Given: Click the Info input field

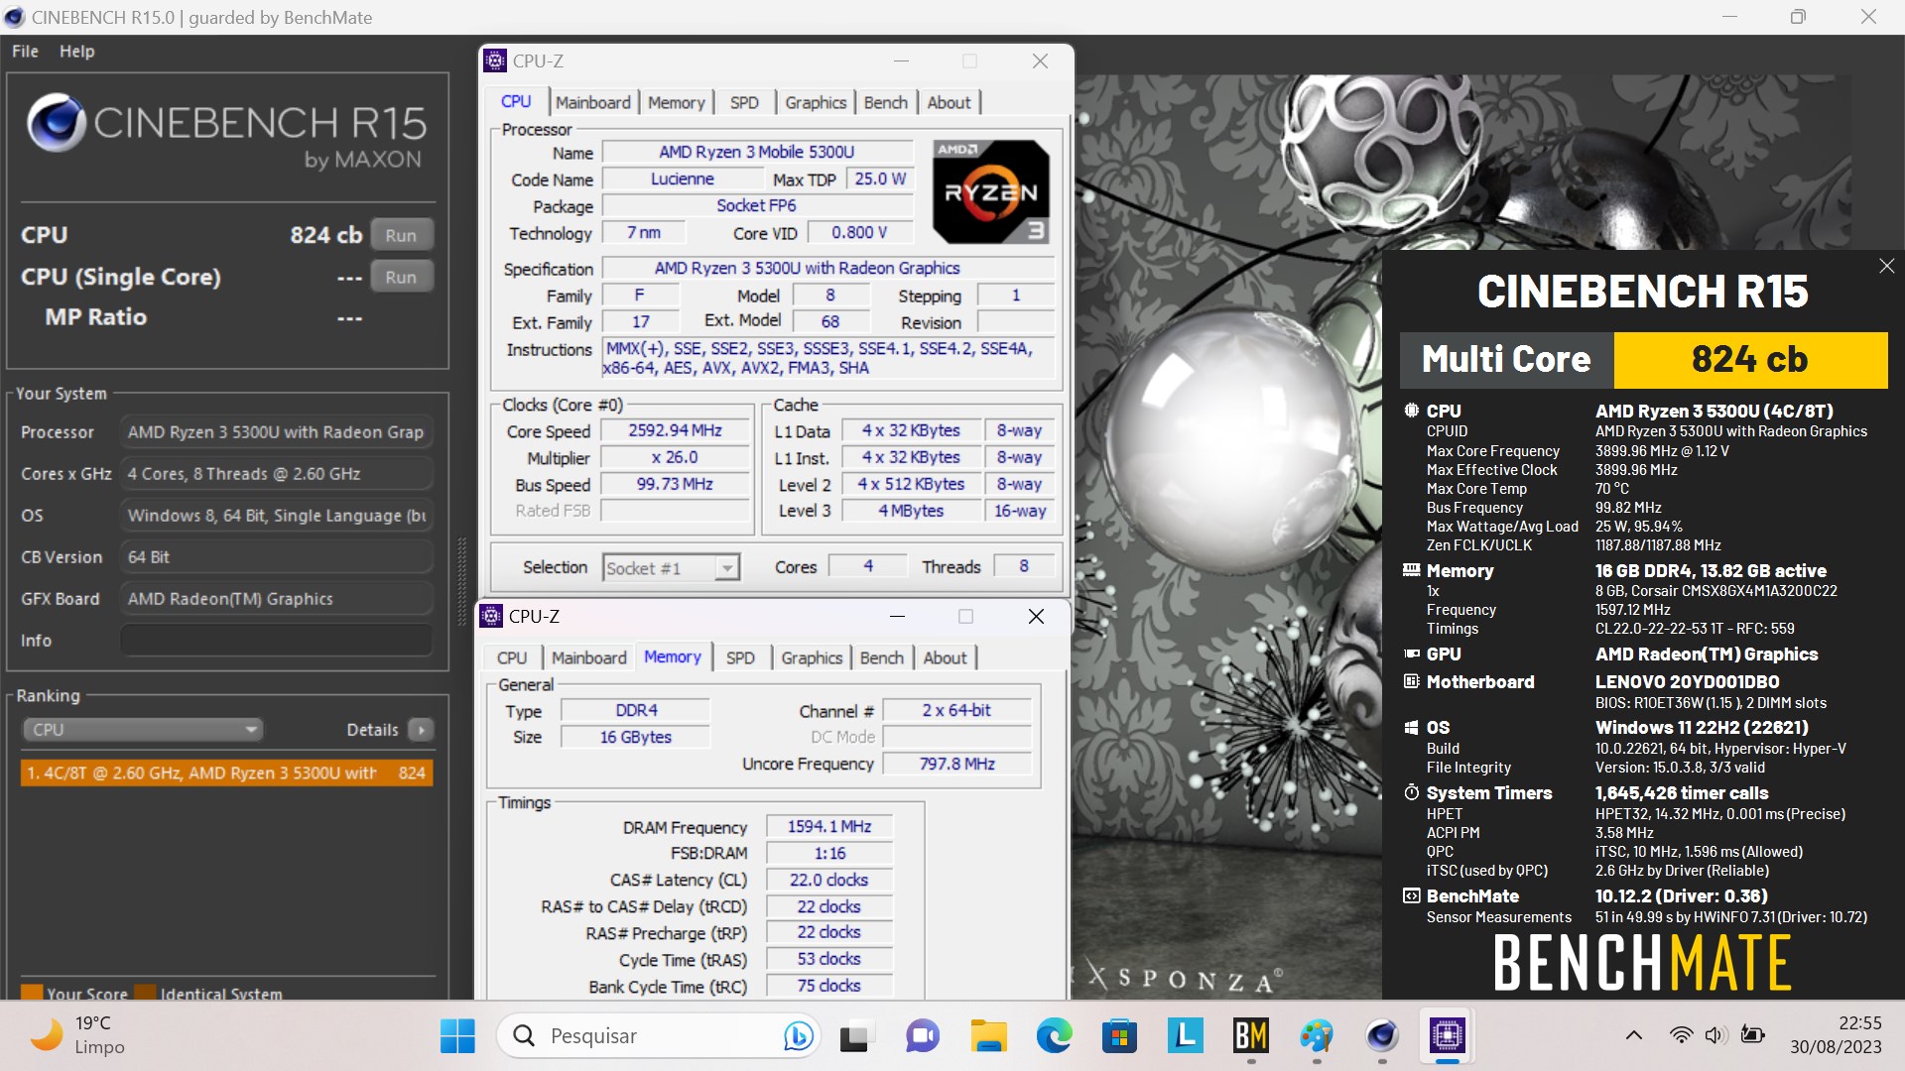Looking at the screenshot, I should coord(277,641).
